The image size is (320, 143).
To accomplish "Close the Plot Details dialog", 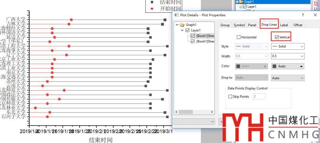I will tap(315, 15).
